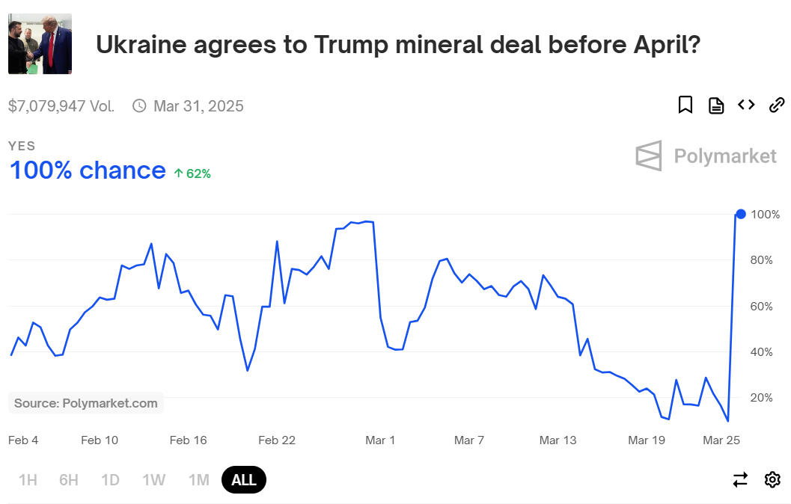Select the ALL time range
The width and height of the screenshot is (791, 504).
tap(244, 480)
